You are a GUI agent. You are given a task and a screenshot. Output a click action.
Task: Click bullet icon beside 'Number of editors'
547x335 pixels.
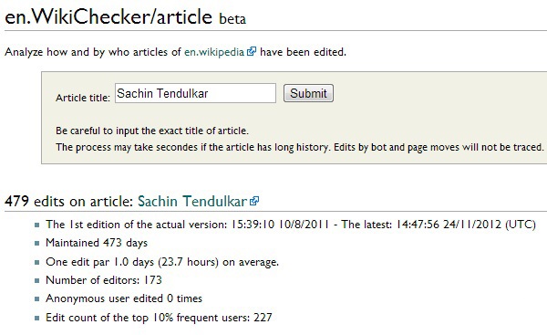click(37, 281)
